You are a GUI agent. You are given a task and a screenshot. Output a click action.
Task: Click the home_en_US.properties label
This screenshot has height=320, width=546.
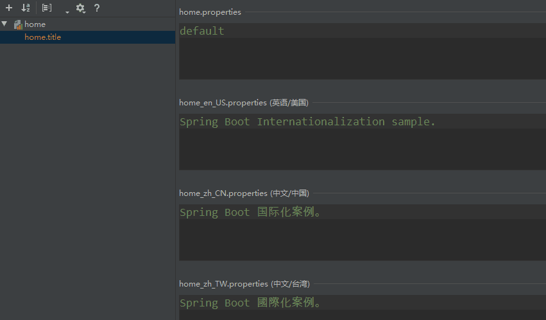[x=223, y=103]
